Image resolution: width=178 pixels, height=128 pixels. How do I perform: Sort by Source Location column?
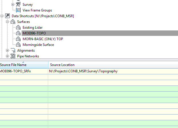tap(113, 65)
